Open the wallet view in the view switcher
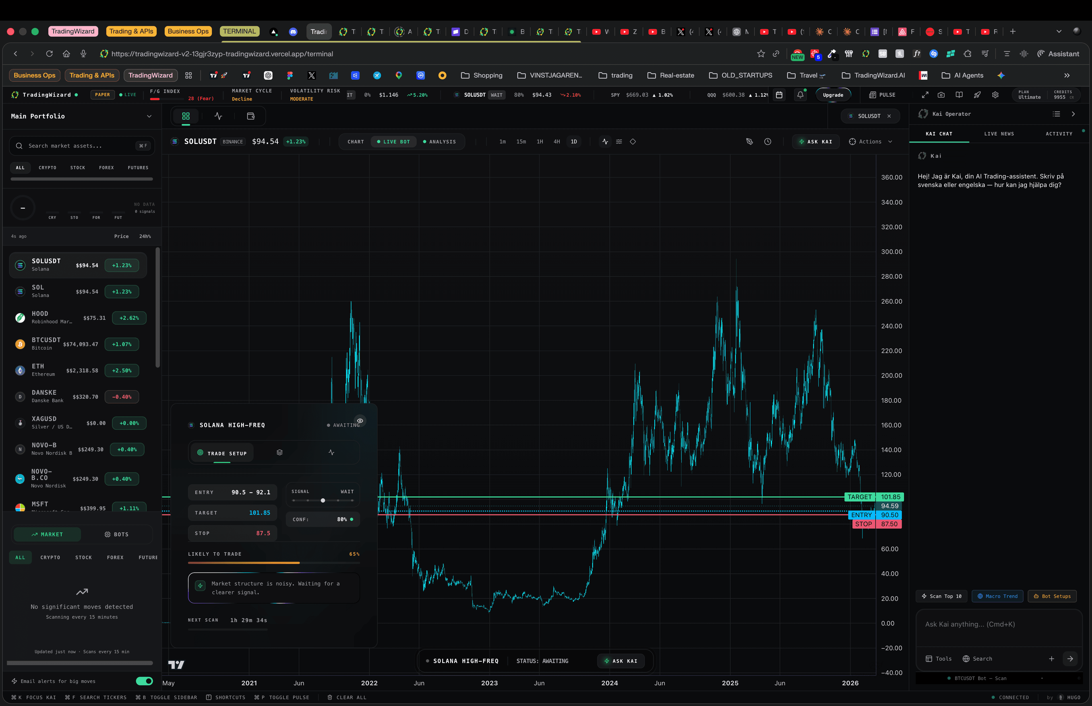Viewport: 1092px width, 706px height. (x=250, y=116)
